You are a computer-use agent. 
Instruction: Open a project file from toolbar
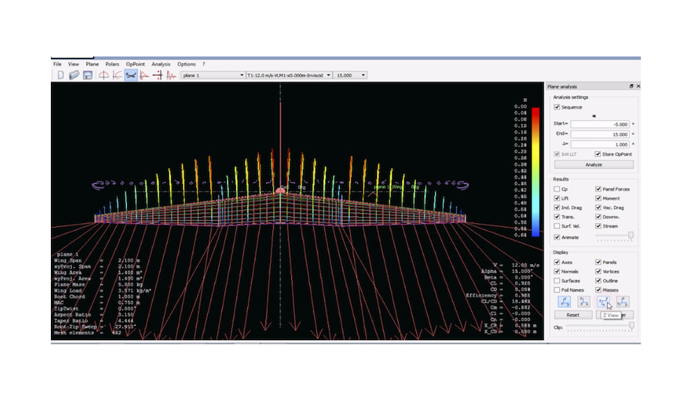(x=74, y=75)
